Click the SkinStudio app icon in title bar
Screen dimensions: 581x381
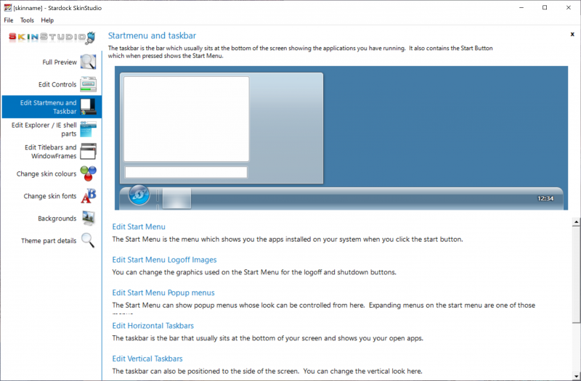(7, 7)
